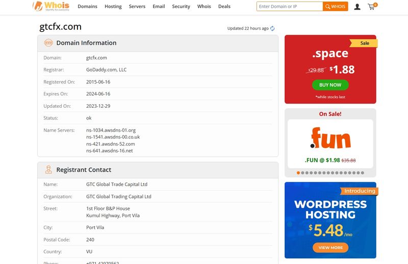Open the Email menu
The height and width of the screenshot is (264, 408).
tap(159, 7)
